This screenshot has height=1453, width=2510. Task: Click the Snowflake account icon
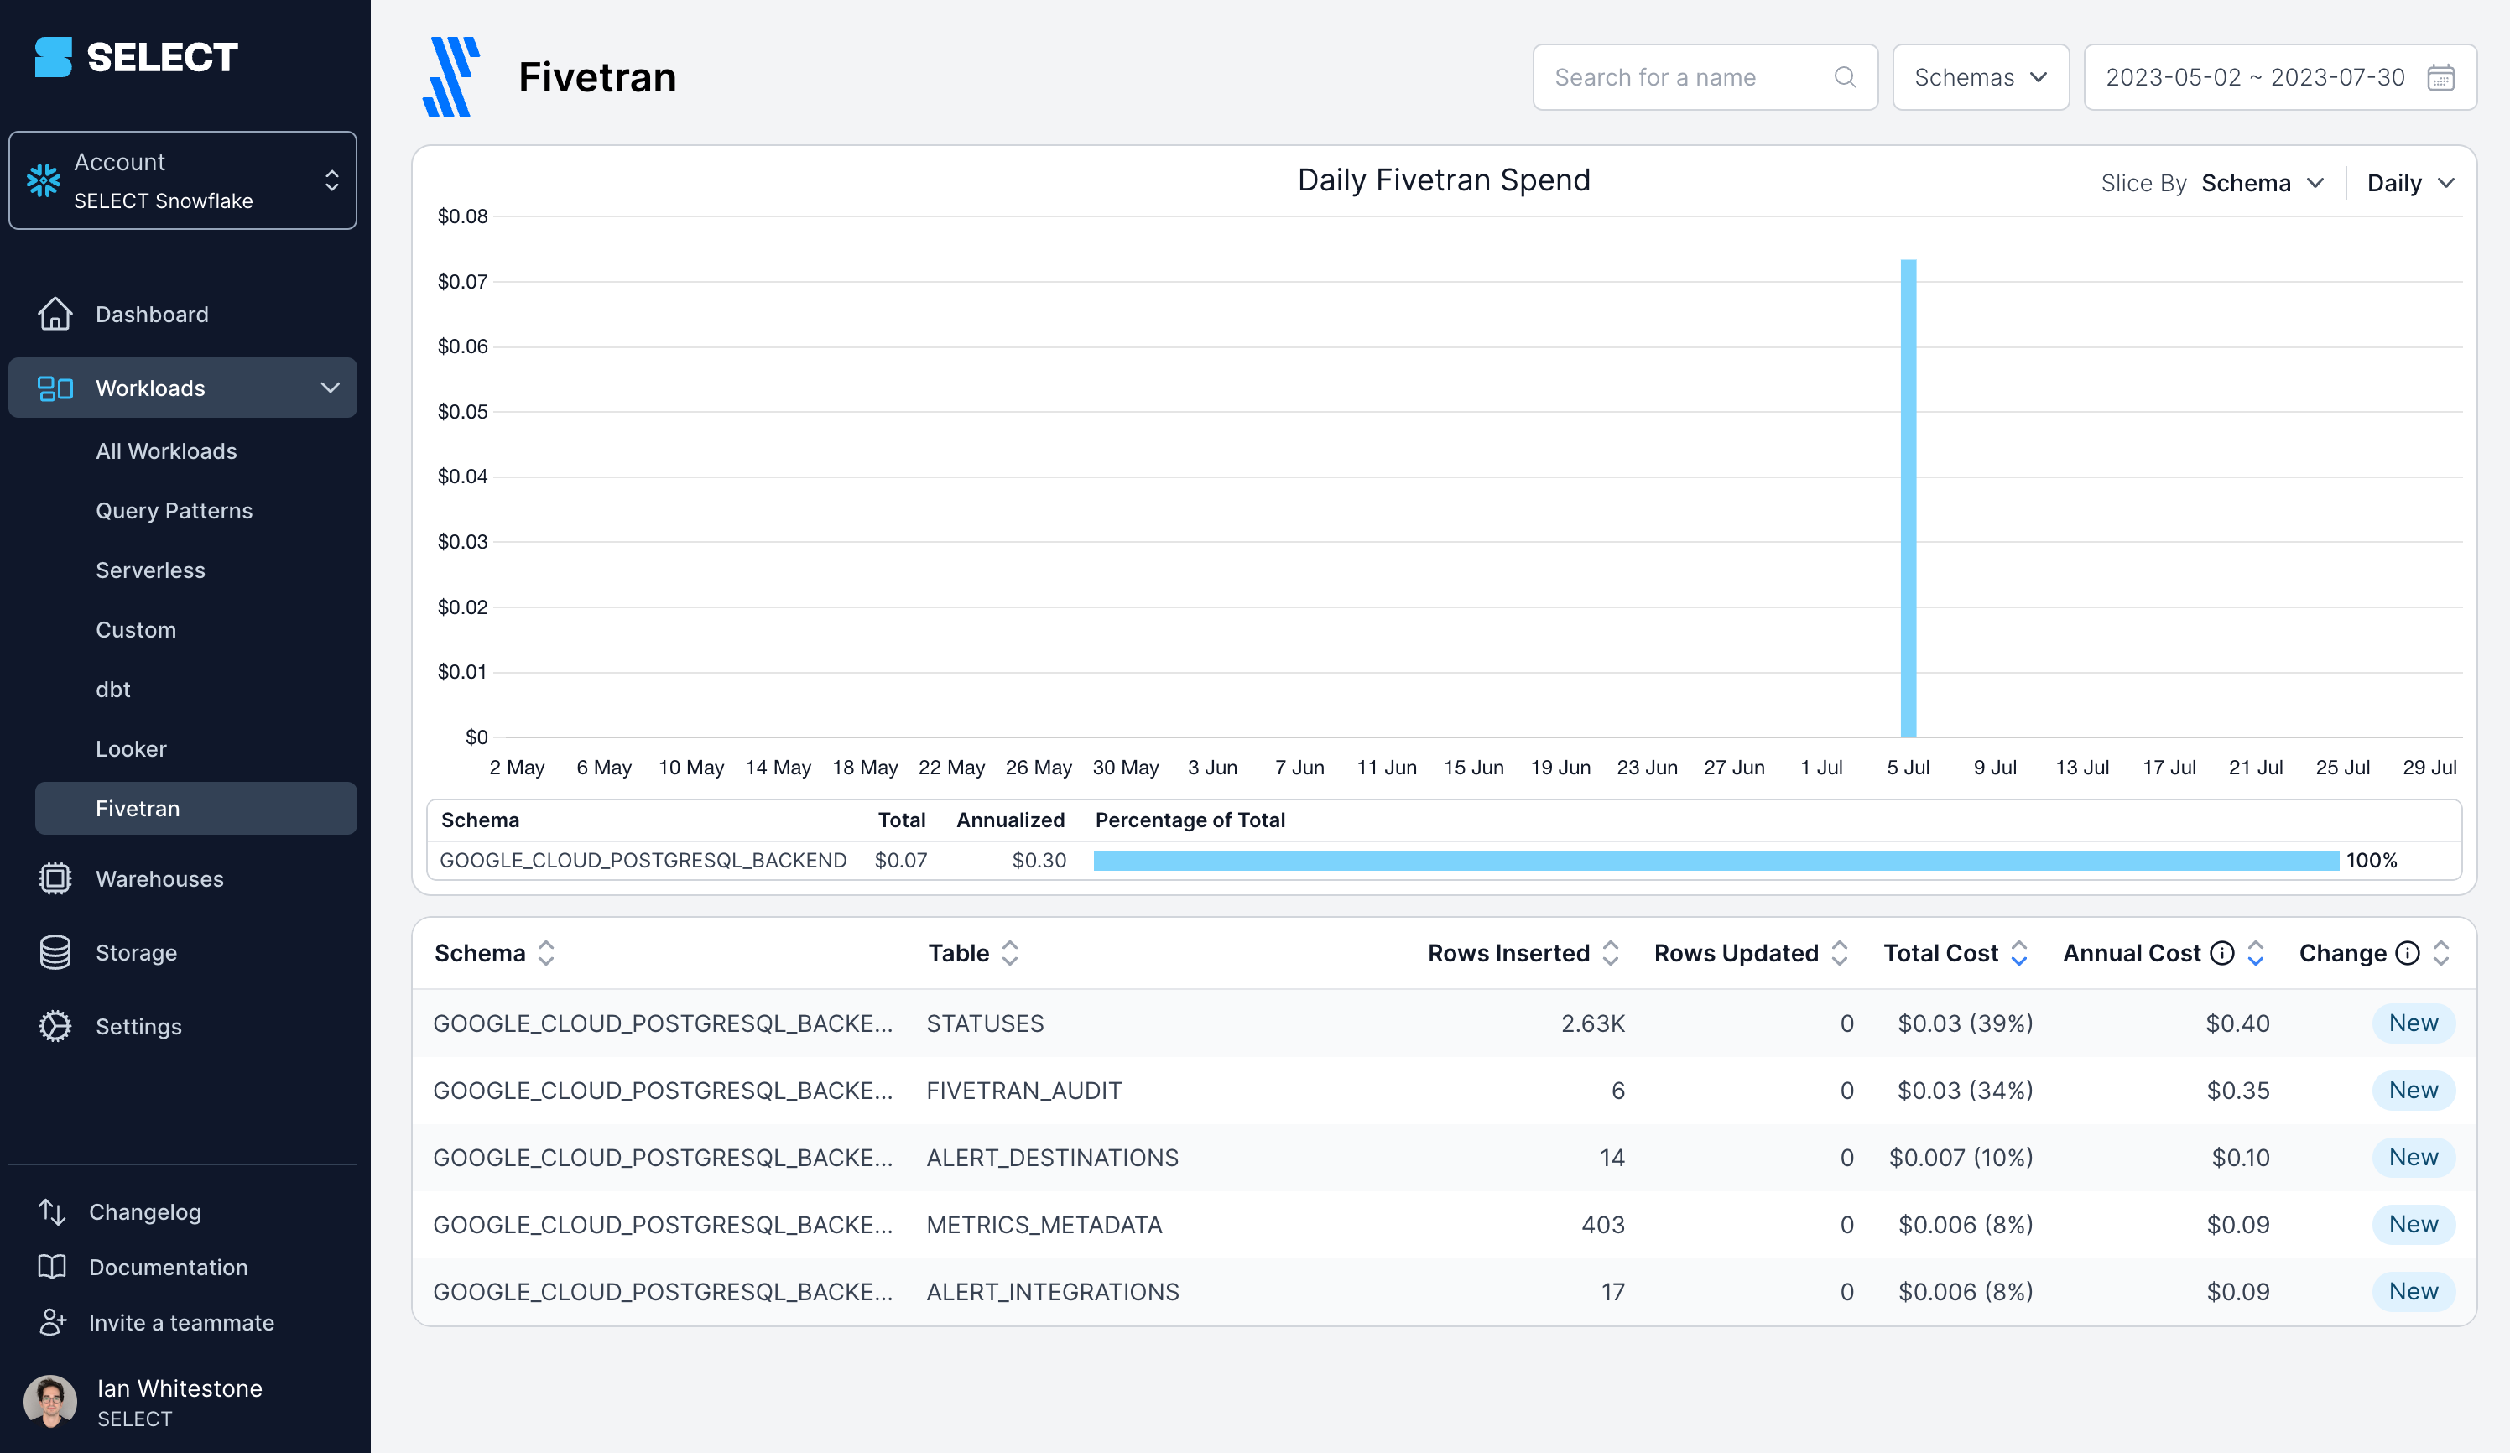tap(44, 180)
